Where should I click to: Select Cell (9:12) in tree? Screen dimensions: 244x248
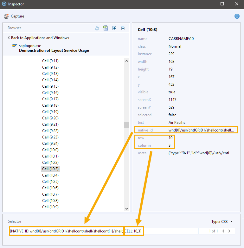point(50,67)
